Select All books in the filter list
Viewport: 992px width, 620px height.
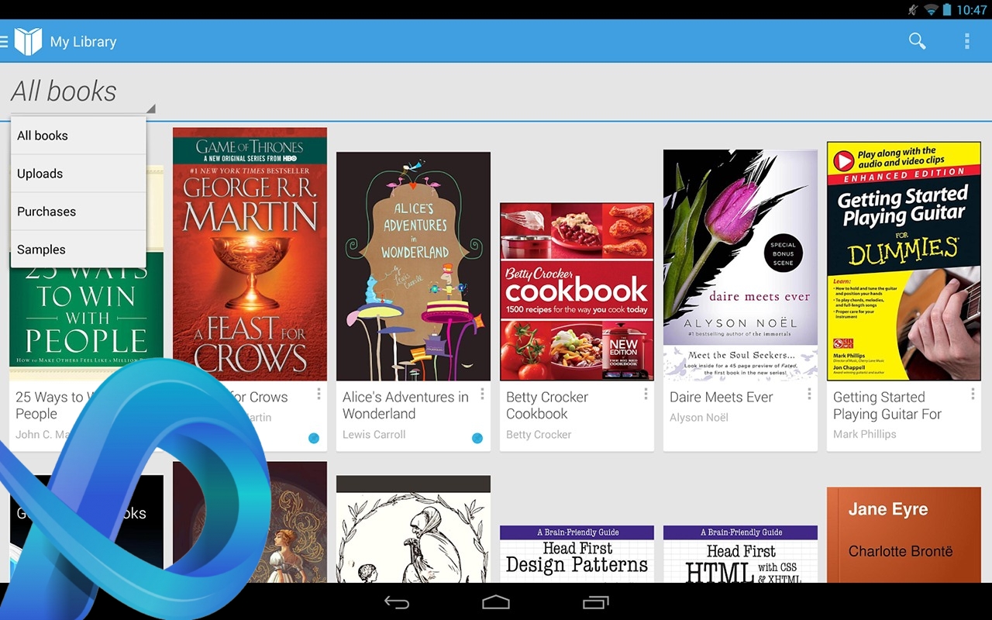click(78, 136)
